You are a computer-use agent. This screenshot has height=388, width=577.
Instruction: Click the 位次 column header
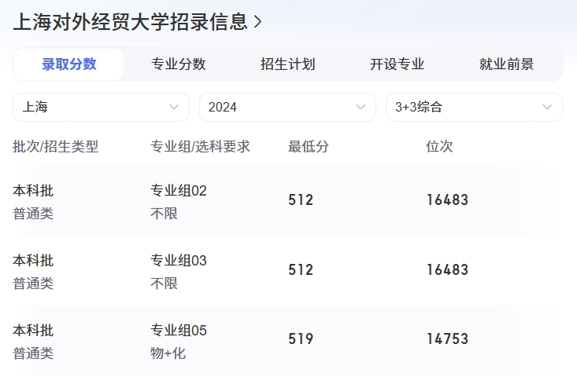[439, 146]
